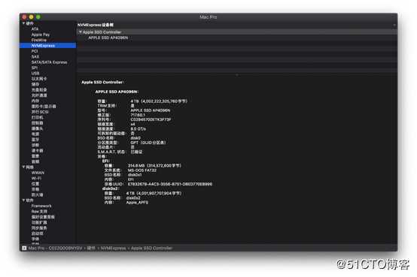Select FireWire in the sidebar
The width and height of the screenshot is (417, 277).
coord(39,40)
